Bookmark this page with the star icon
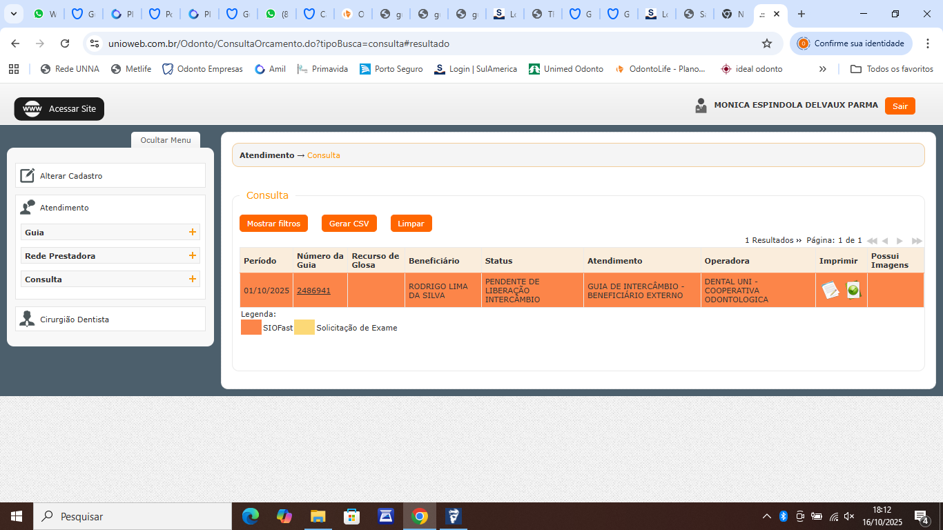 pyautogui.click(x=766, y=43)
